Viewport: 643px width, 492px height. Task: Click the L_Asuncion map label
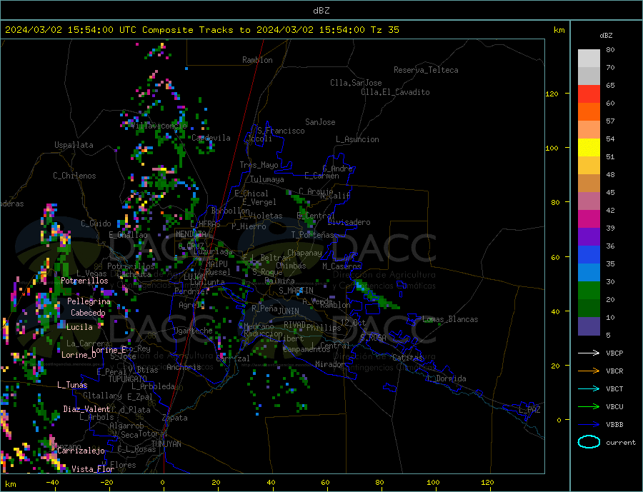(358, 139)
